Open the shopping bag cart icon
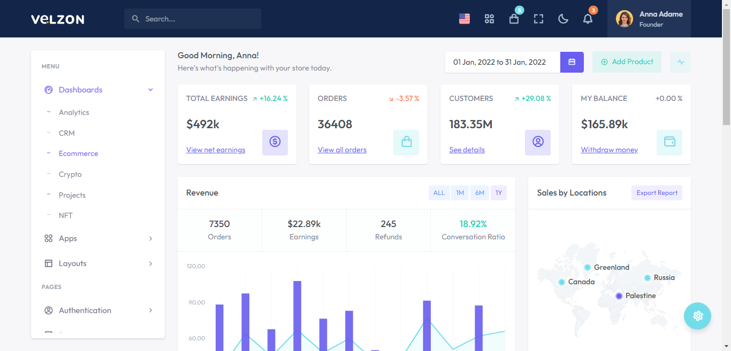The height and width of the screenshot is (351, 731). (x=514, y=19)
